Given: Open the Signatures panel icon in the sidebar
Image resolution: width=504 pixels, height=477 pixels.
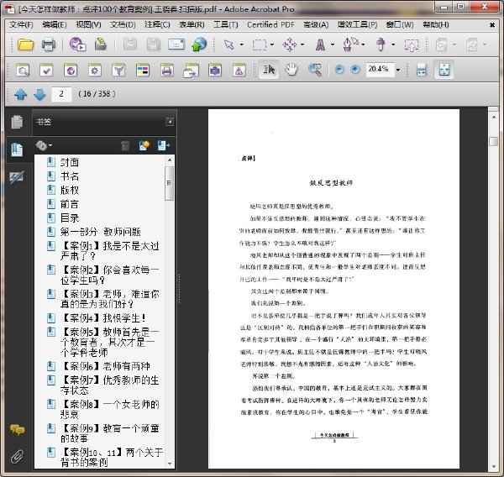Looking at the screenshot, I should coord(17,177).
